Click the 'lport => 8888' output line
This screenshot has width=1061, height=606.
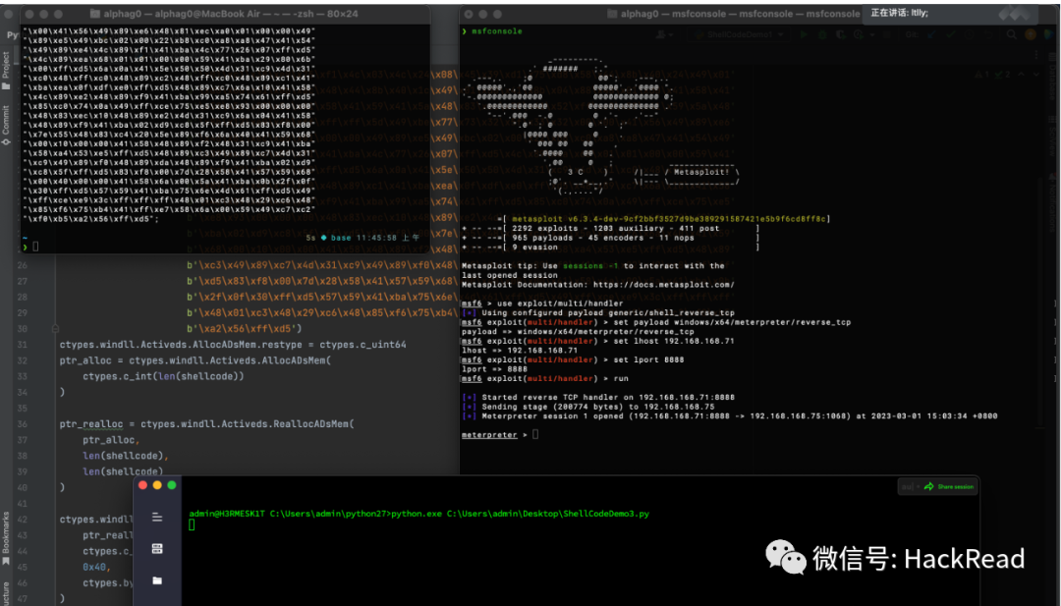coord(494,369)
